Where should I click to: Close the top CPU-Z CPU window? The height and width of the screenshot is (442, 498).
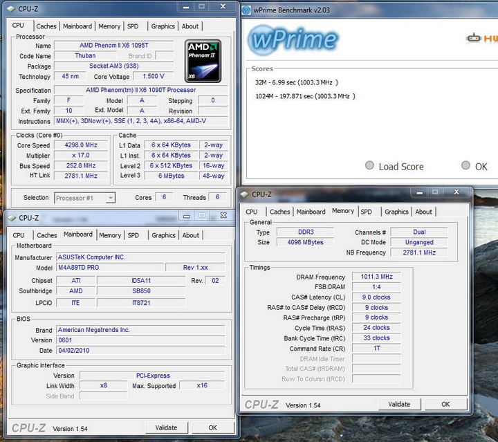pyautogui.click(x=223, y=6)
